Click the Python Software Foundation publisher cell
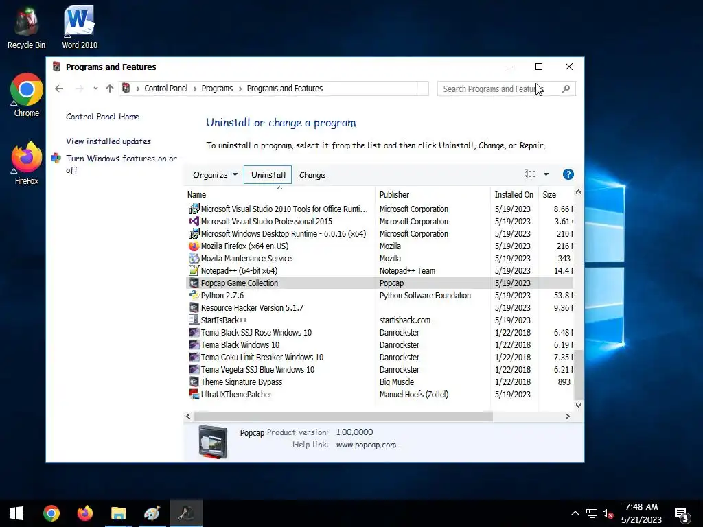The height and width of the screenshot is (527, 703). point(425,295)
